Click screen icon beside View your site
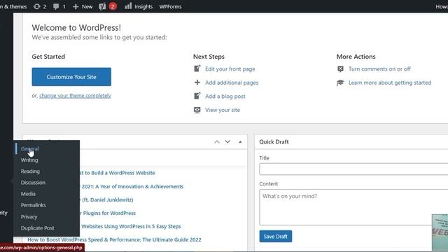 click(197, 110)
